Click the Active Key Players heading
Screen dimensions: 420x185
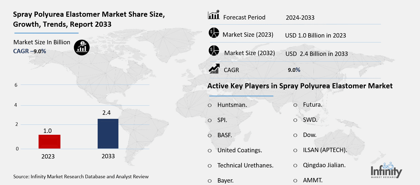(300, 86)
